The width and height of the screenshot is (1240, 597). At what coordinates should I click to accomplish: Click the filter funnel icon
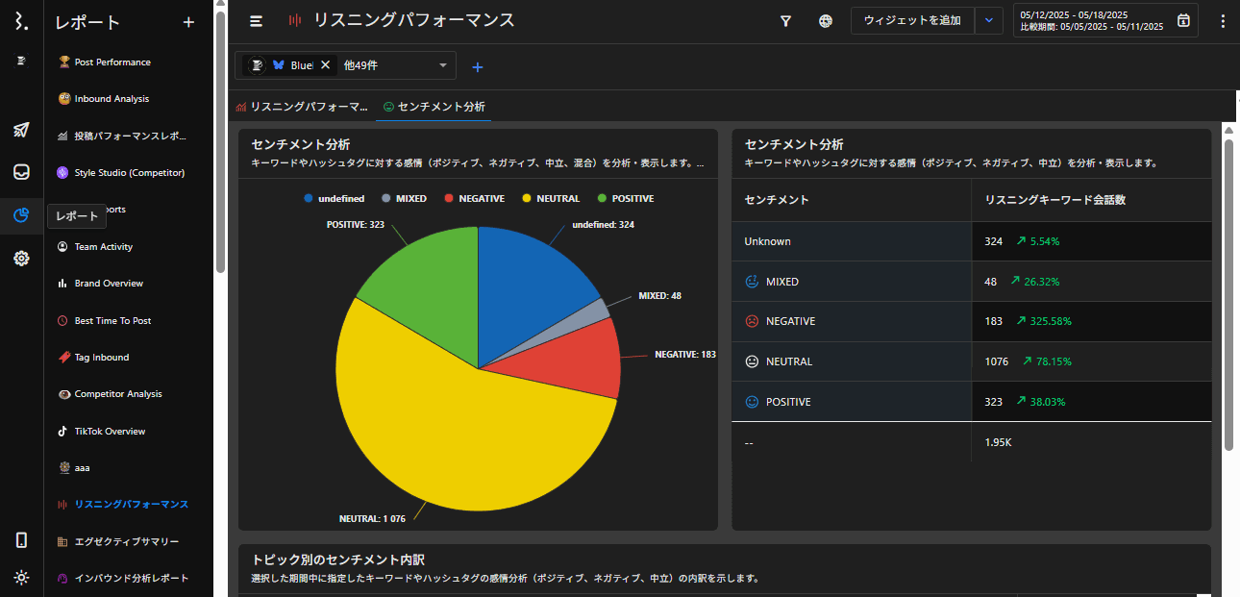[785, 21]
